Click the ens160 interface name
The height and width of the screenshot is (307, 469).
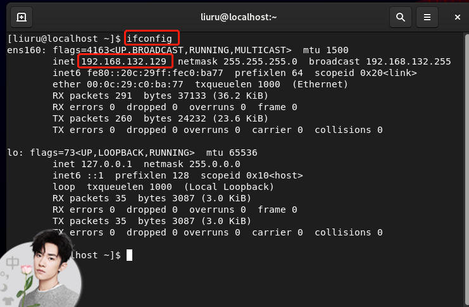[x=24, y=50]
